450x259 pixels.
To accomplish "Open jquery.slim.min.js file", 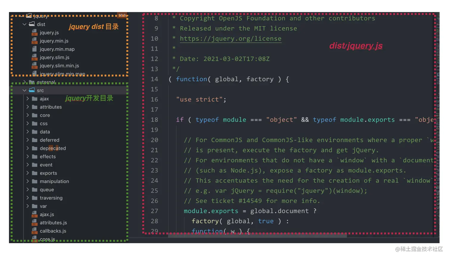I will tap(59, 66).
